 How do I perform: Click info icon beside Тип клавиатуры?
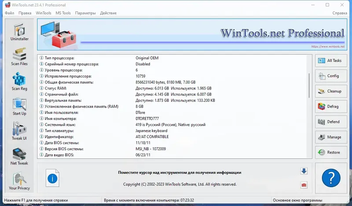pyautogui.click(x=41, y=131)
